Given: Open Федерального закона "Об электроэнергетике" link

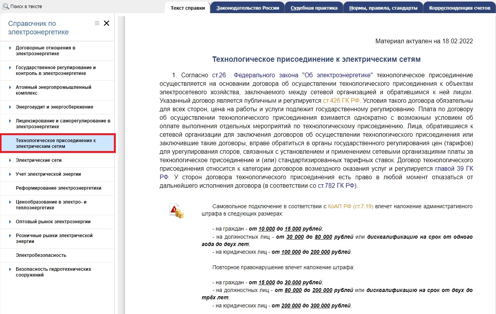Looking at the screenshot, I should pyautogui.click(x=303, y=75).
